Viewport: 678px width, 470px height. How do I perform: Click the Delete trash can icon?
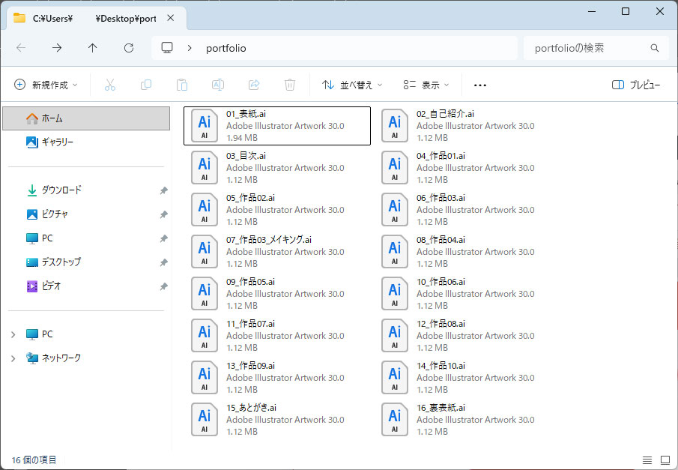tap(290, 85)
